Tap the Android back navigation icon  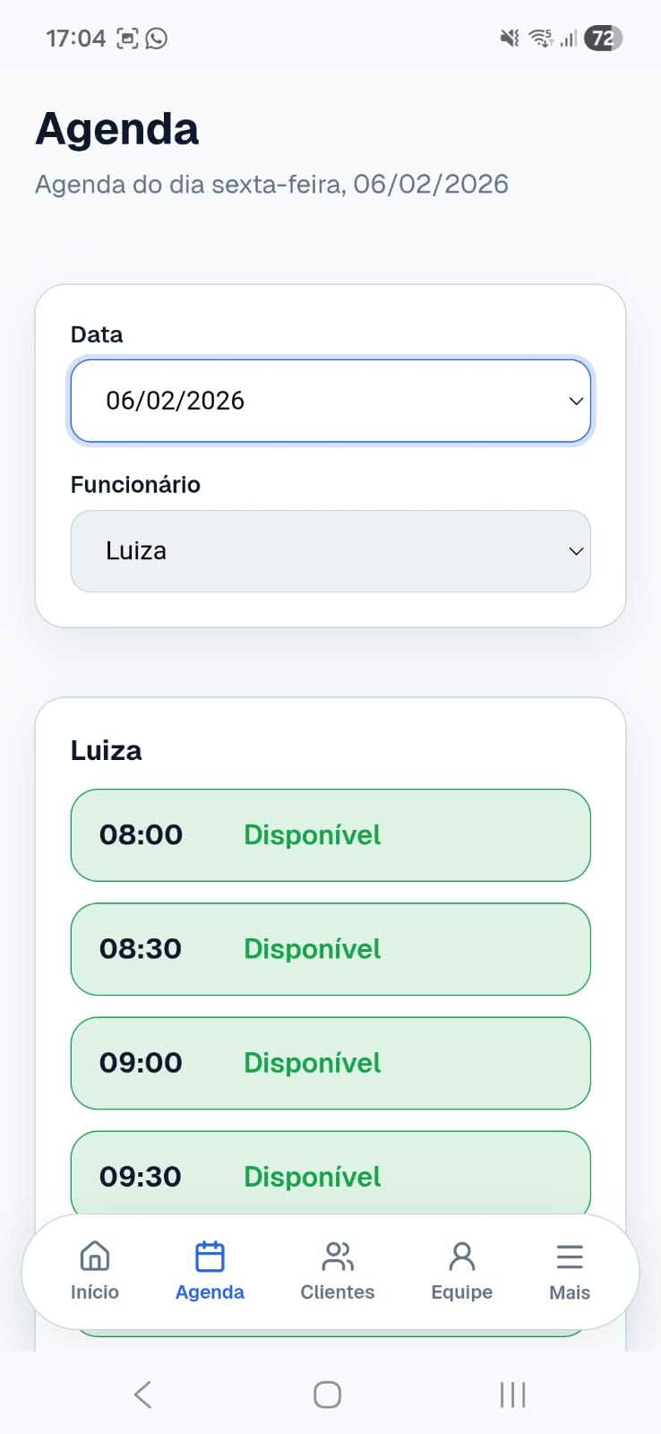(x=142, y=1395)
